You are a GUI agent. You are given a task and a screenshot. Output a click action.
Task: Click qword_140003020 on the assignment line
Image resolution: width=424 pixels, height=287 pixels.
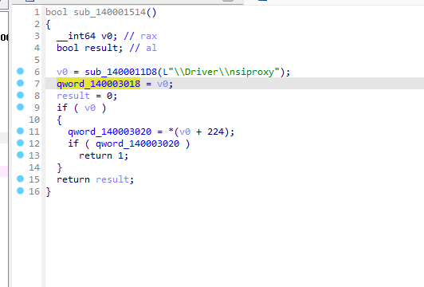pos(109,132)
